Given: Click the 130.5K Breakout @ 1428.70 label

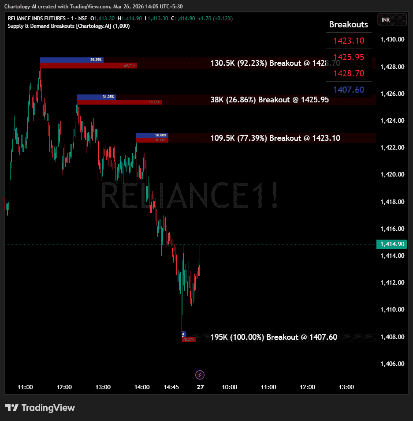Looking at the screenshot, I should [x=275, y=63].
